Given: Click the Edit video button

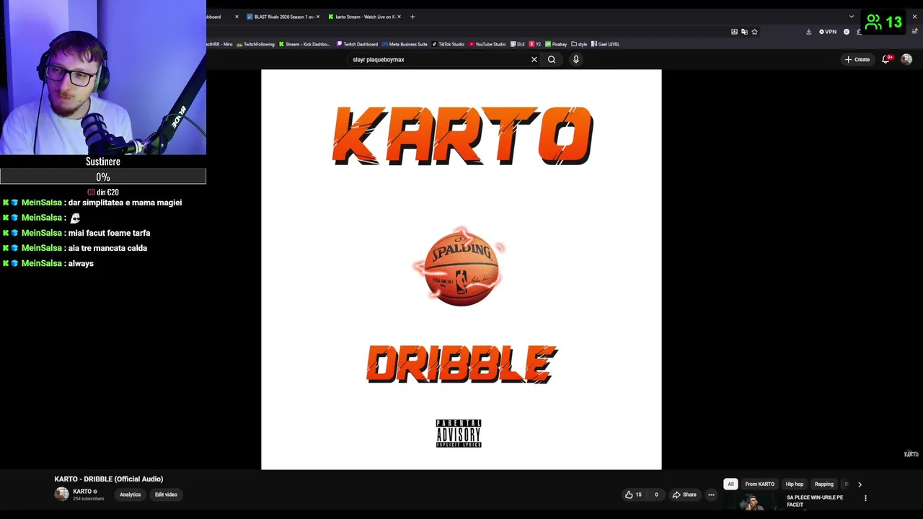Looking at the screenshot, I should [x=166, y=494].
